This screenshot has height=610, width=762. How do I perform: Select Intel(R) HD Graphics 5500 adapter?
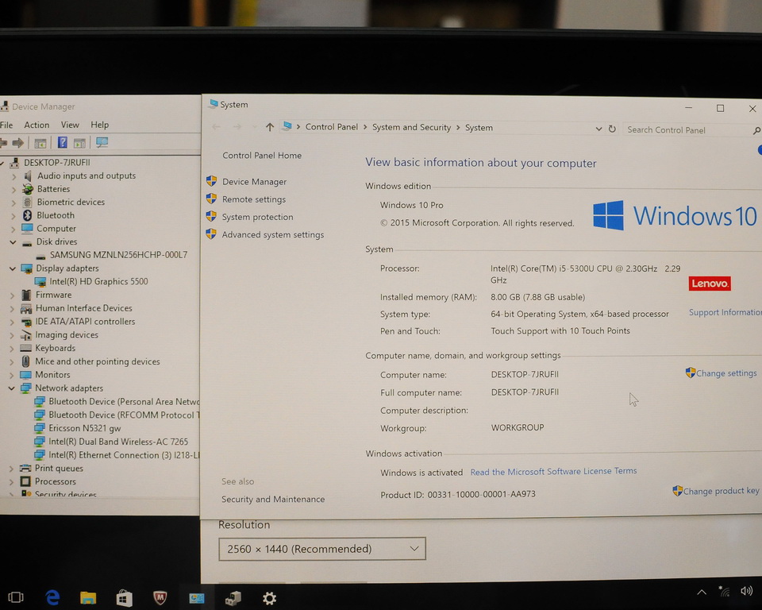tap(98, 281)
